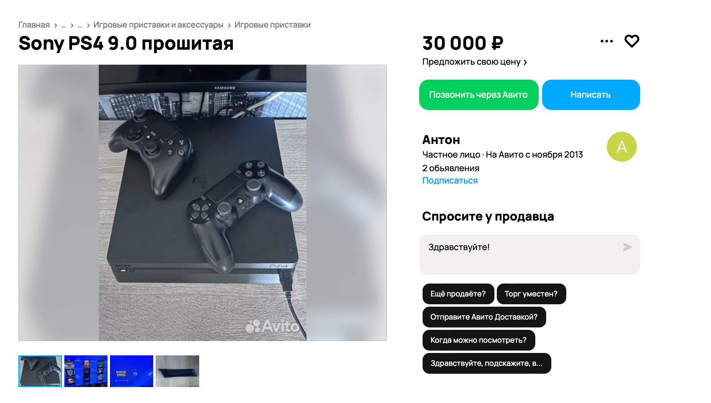Open 'Игровые приставки' breadcrumb category
The image size is (711, 403).
point(272,25)
